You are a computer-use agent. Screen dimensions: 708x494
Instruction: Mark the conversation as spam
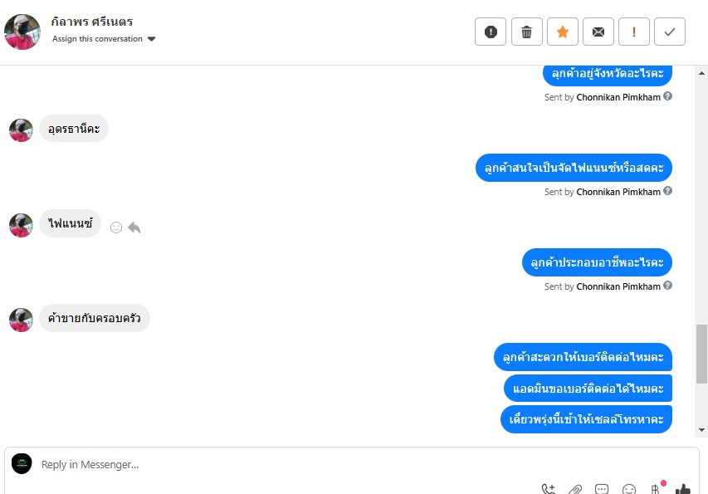pyautogui.click(x=491, y=32)
